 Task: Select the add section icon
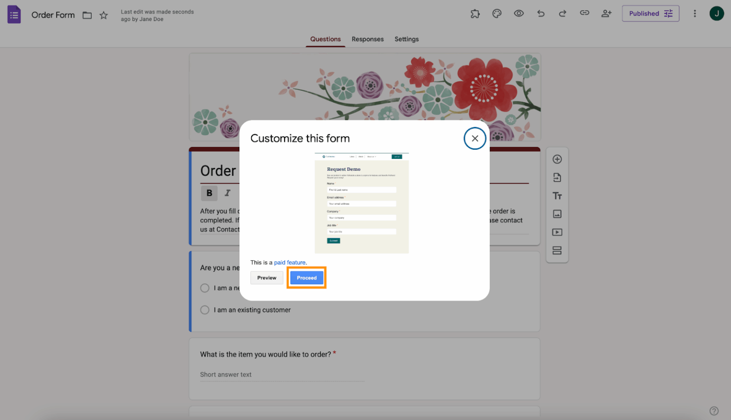click(x=557, y=250)
